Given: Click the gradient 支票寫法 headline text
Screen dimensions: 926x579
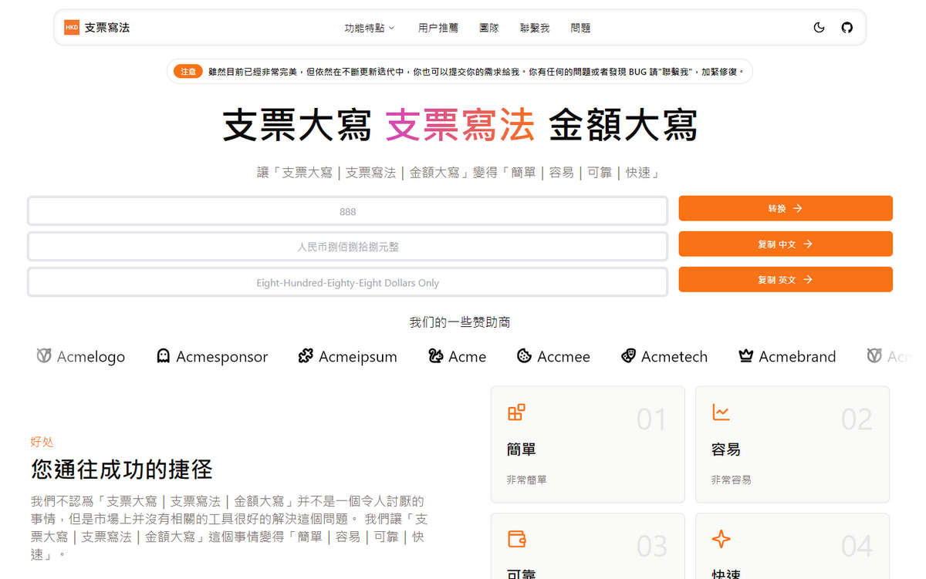Looking at the screenshot, I should 460,126.
